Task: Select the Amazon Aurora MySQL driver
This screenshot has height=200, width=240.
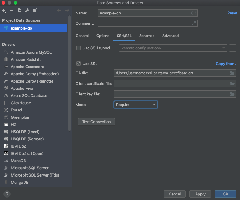Action: pos(34,52)
